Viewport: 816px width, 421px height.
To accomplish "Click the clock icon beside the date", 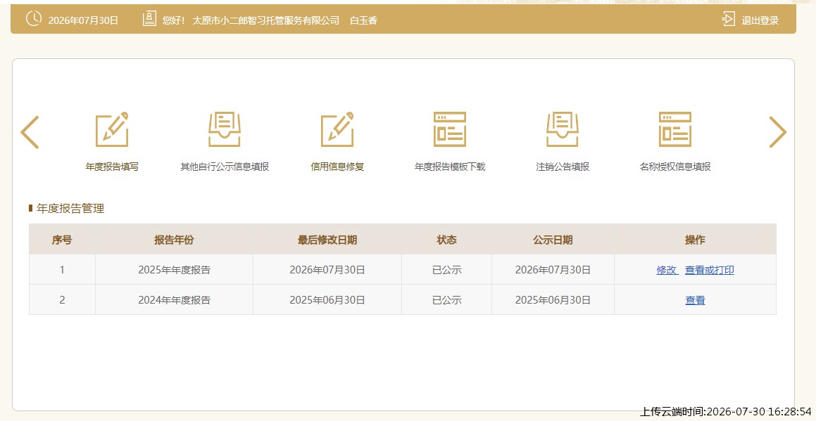I will pos(34,19).
